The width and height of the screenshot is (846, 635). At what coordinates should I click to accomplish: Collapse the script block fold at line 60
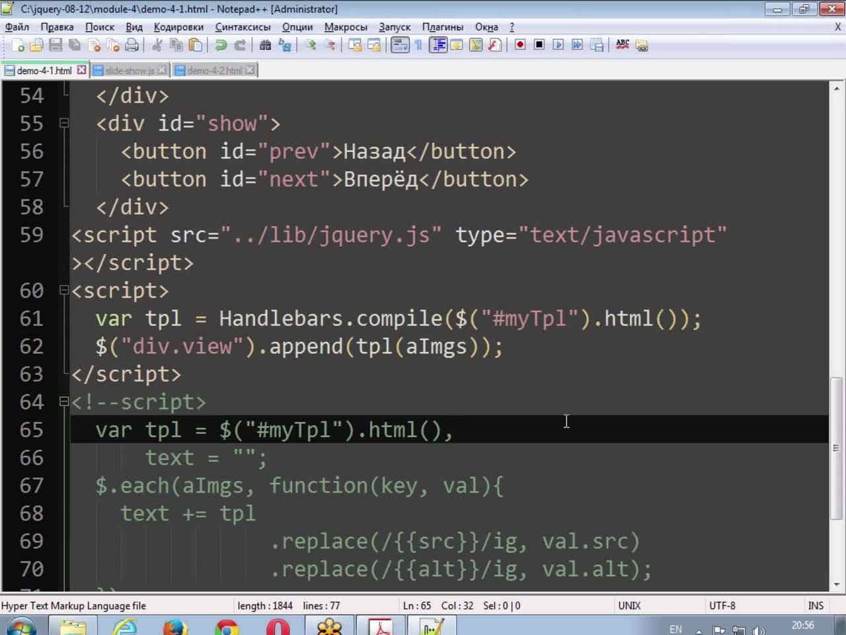click(64, 290)
